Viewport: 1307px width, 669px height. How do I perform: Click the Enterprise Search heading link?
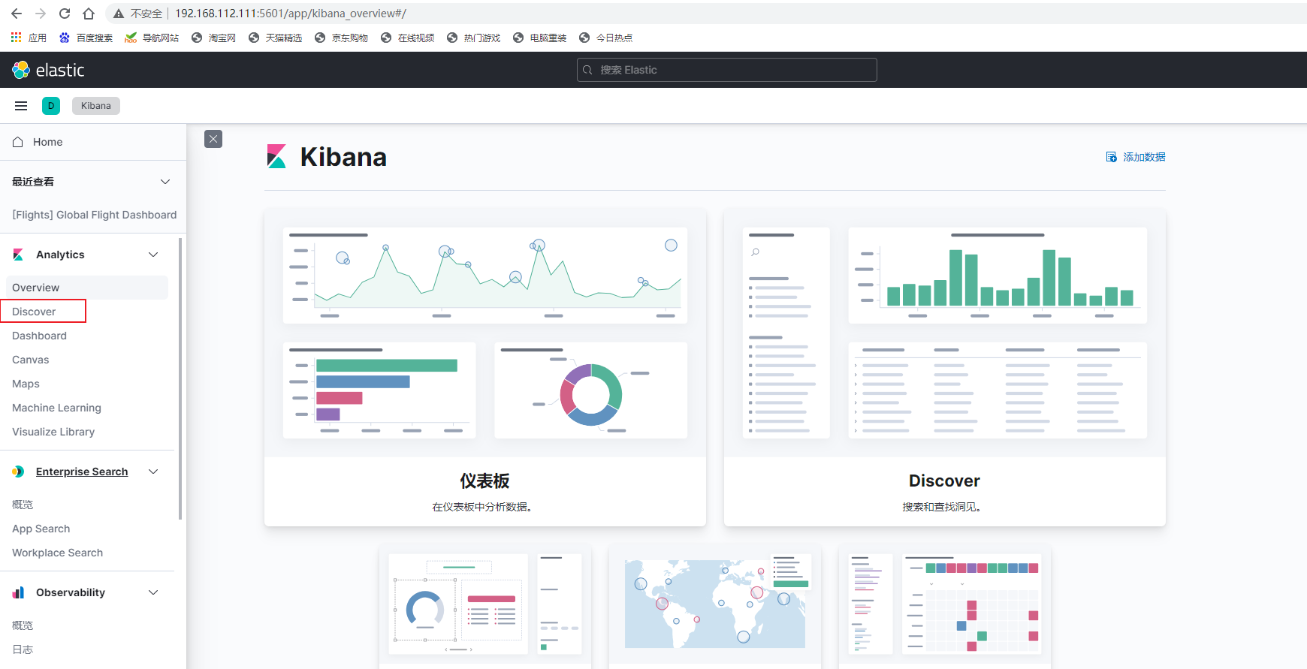tap(82, 472)
